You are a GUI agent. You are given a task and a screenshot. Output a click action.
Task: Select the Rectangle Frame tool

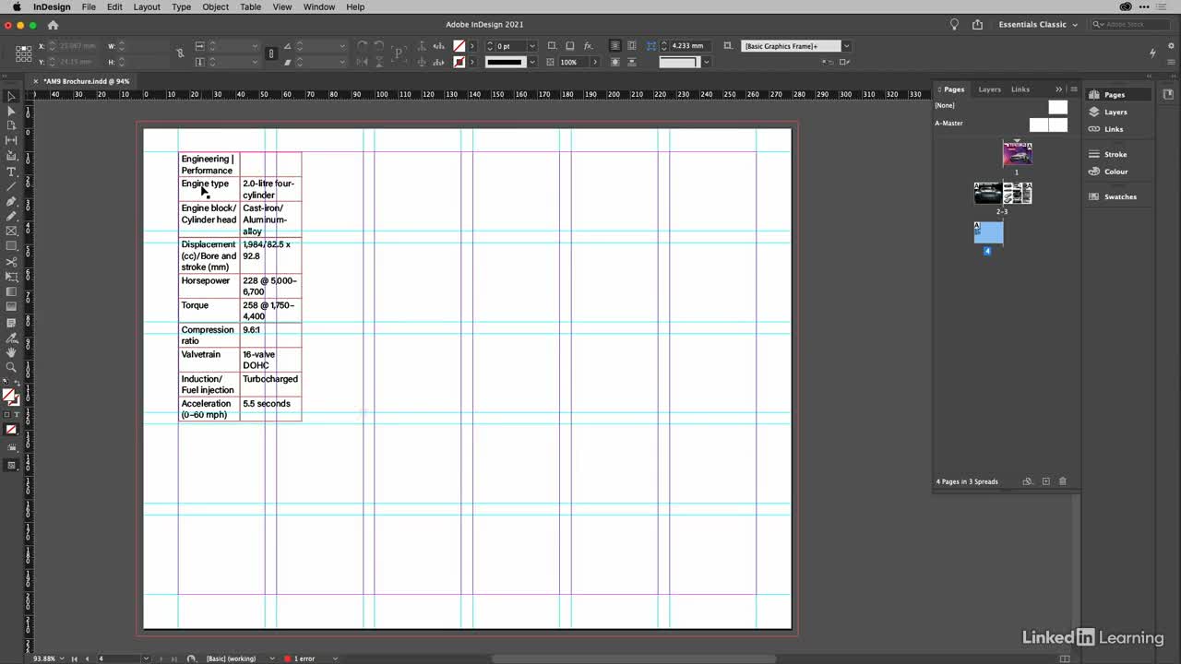(x=11, y=231)
